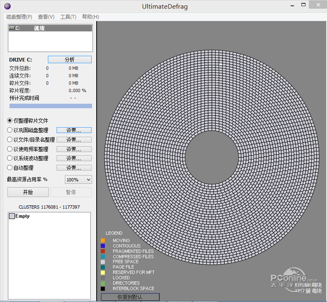This screenshot has width=327, height=302.
Task: Select 以使用频率整理 defrag method
Action: (x=10, y=149)
